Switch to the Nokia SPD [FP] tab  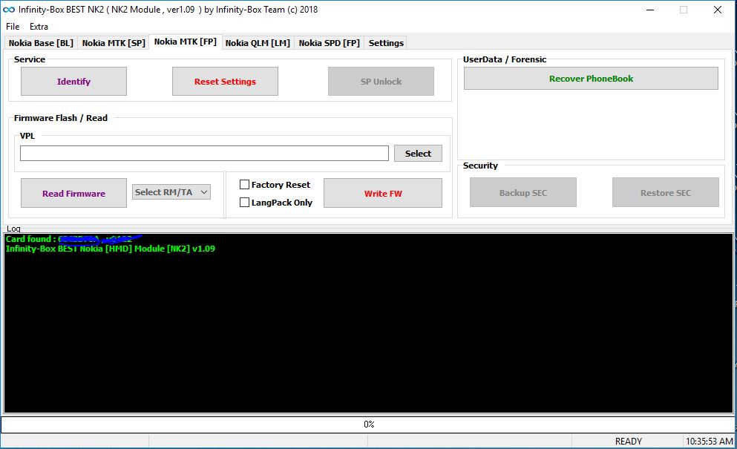click(329, 42)
